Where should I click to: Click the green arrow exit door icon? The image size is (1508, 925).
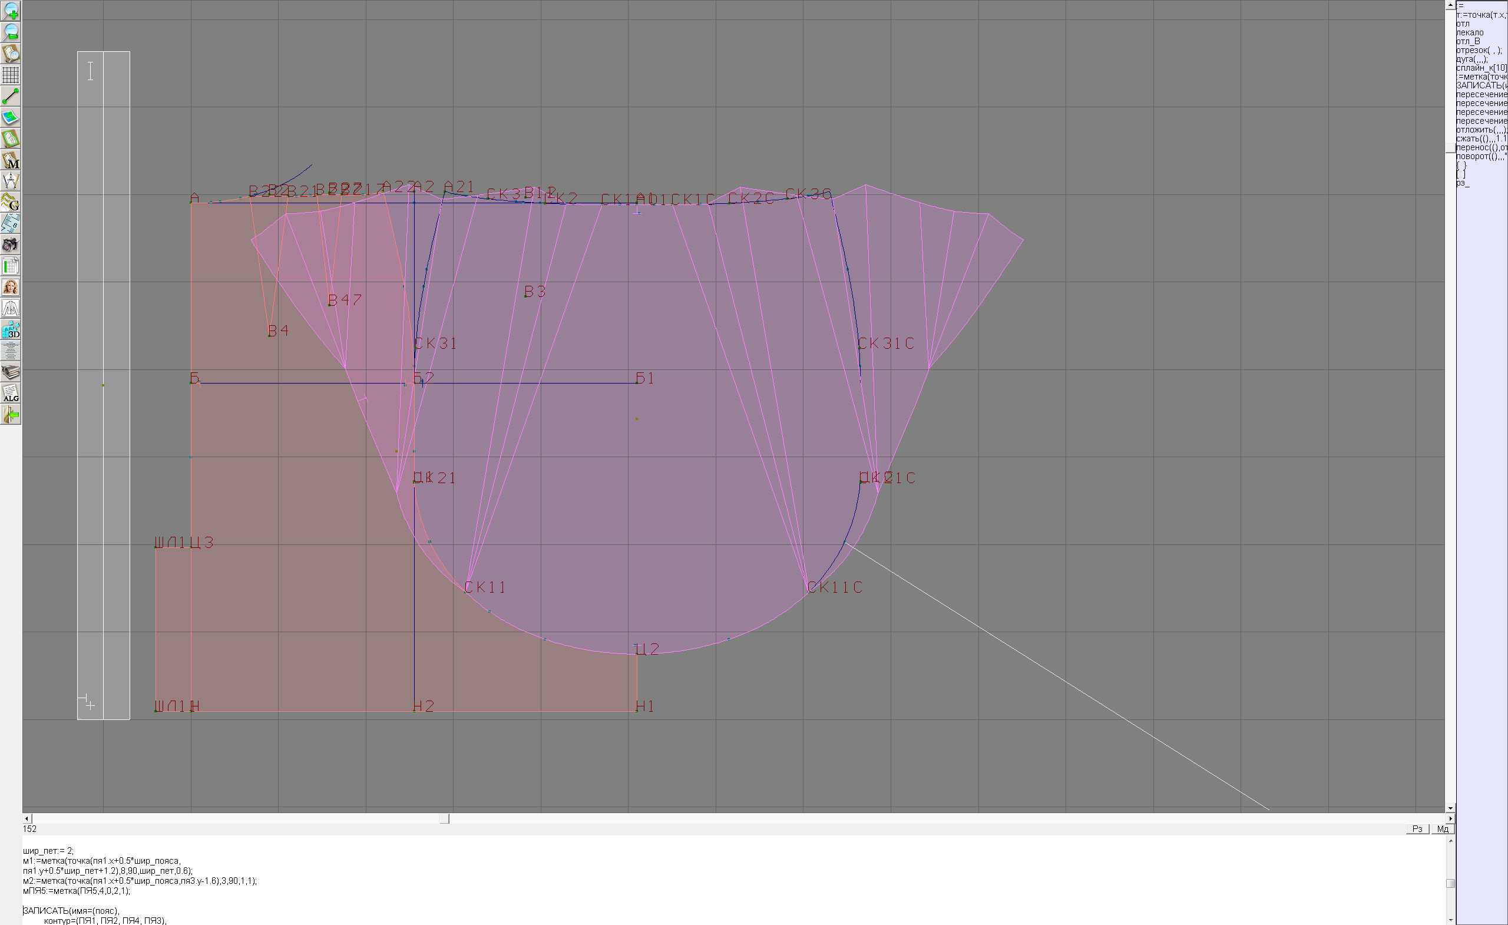(x=11, y=415)
